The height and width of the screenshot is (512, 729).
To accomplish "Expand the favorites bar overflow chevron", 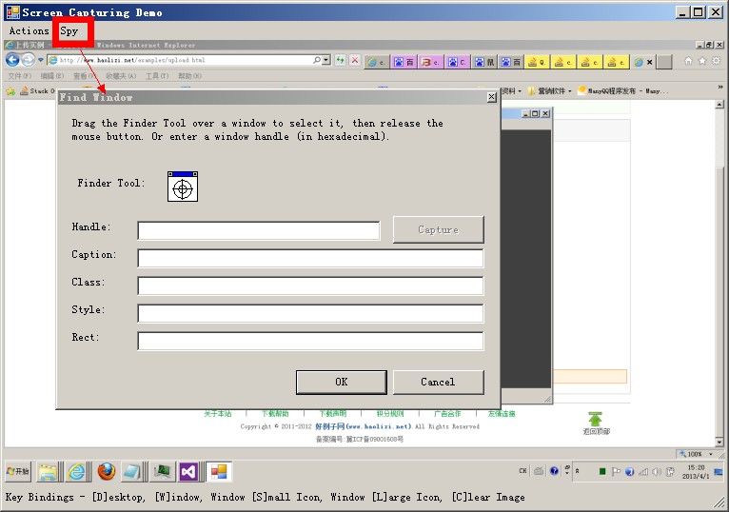I will (720, 87).
